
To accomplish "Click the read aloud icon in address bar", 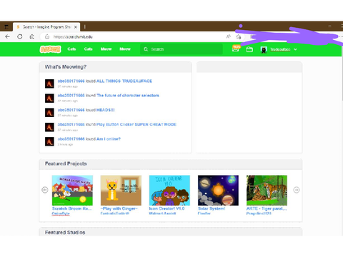I will [x=228, y=36].
